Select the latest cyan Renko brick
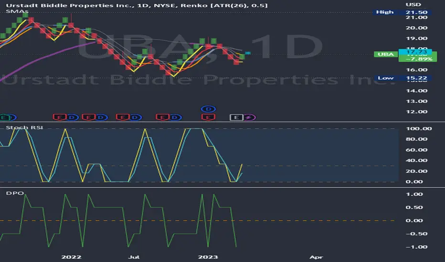Screen dimensions: 445x262 click(248, 53)
